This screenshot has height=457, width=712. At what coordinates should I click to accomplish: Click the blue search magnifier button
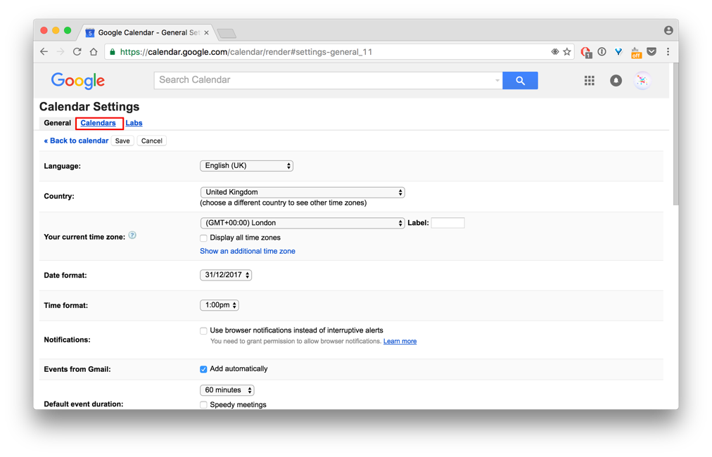click(x=521, y=80)
